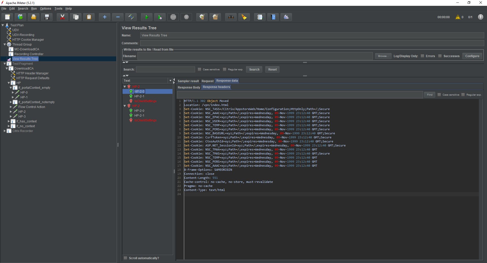Open the Options menu

click(x=45, y=8)
